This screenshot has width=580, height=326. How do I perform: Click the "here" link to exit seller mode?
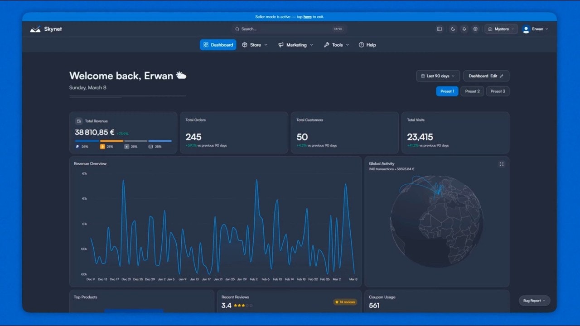(x=307, y=17)
